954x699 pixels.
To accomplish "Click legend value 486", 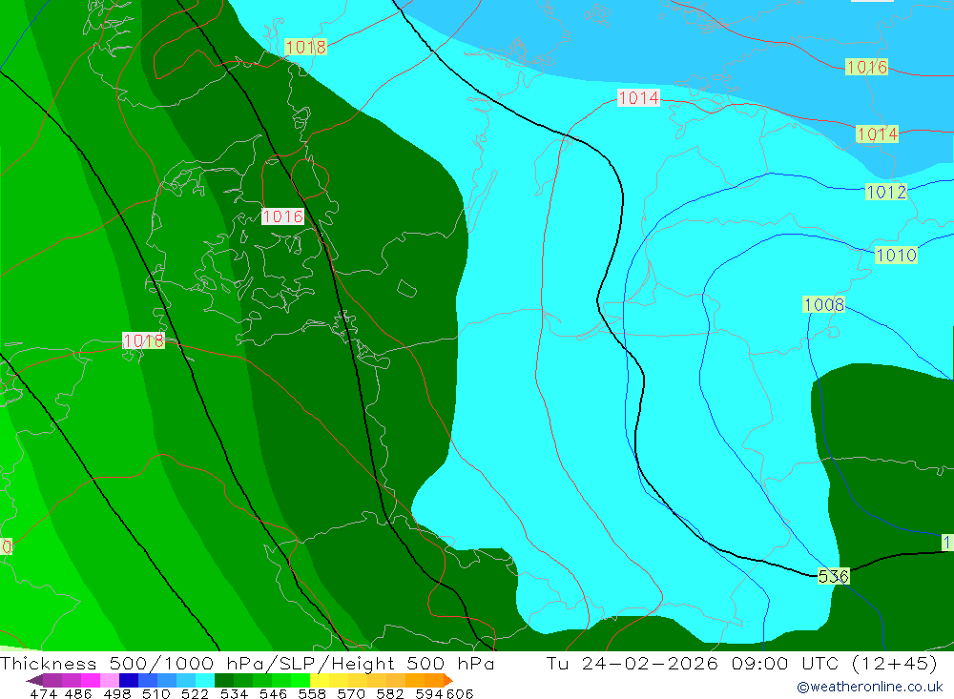I will click(77, 693).
